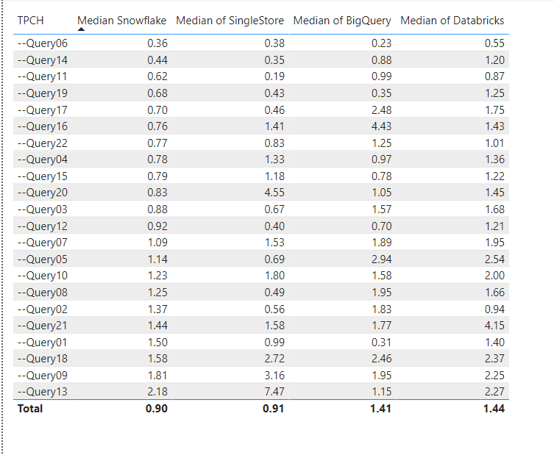554x455 pixels.
Task: Click BigQuery value 4.43 in Query16 row
Action: click(x=380, y=126)
